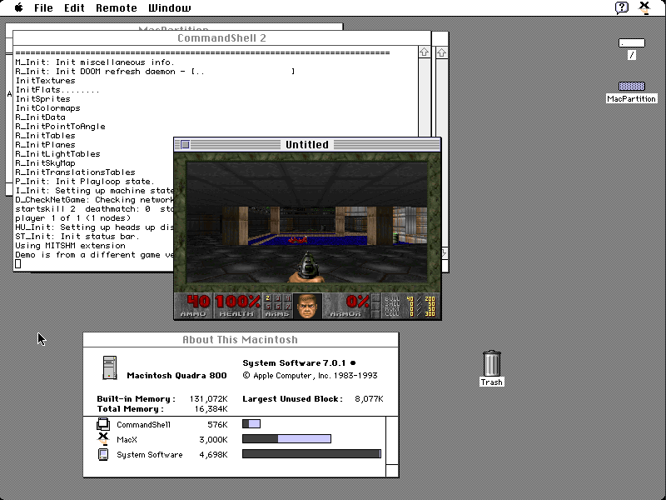The height and width of the screenshot is (500, 666).
Task: Click the pistol weapon sprite in Doom view
Action: 307,267
